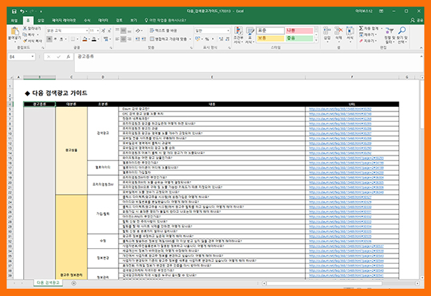Expand the cell styles gallery
Image resolution: width=431 pixels, height=296 pixels.
(316, 40)
